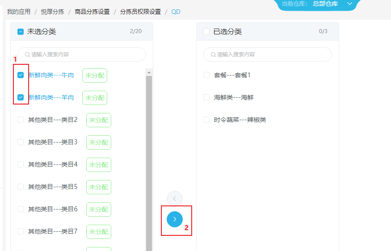Open the 当前仓库 总部仓库 dropdown
The image size is (391, 251).
[x=317, y=4]
